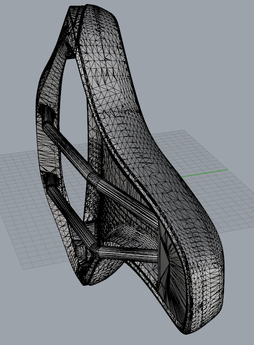Click the green Y-axis line on the grid
This screenshot has width=254, height=345.
[x=204, y=173]
